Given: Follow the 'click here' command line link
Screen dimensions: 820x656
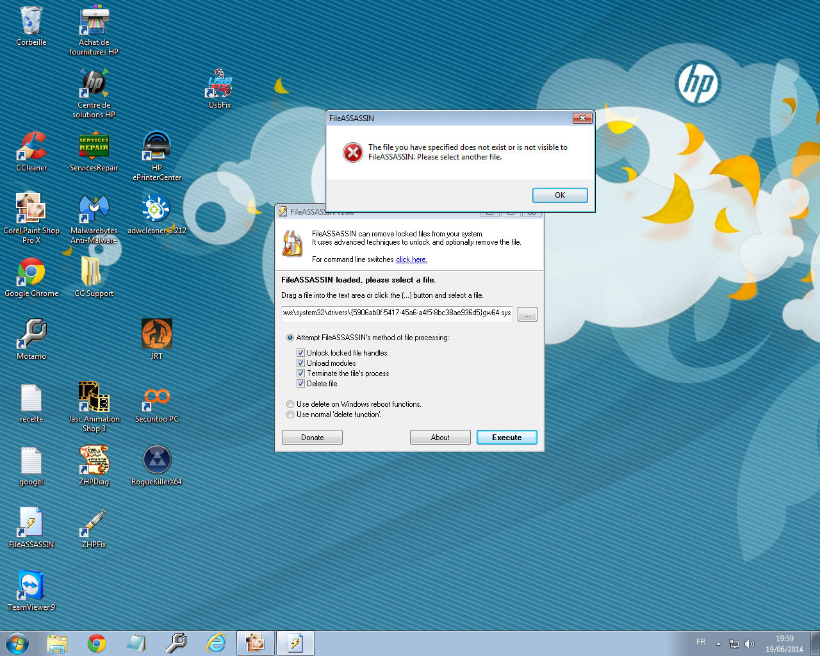Looking at the screenshot, I should (x=411, y=259).
